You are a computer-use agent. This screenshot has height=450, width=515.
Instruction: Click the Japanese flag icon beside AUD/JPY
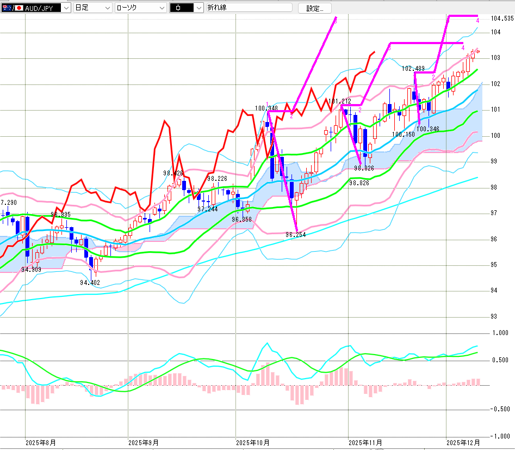click(18, 8)
